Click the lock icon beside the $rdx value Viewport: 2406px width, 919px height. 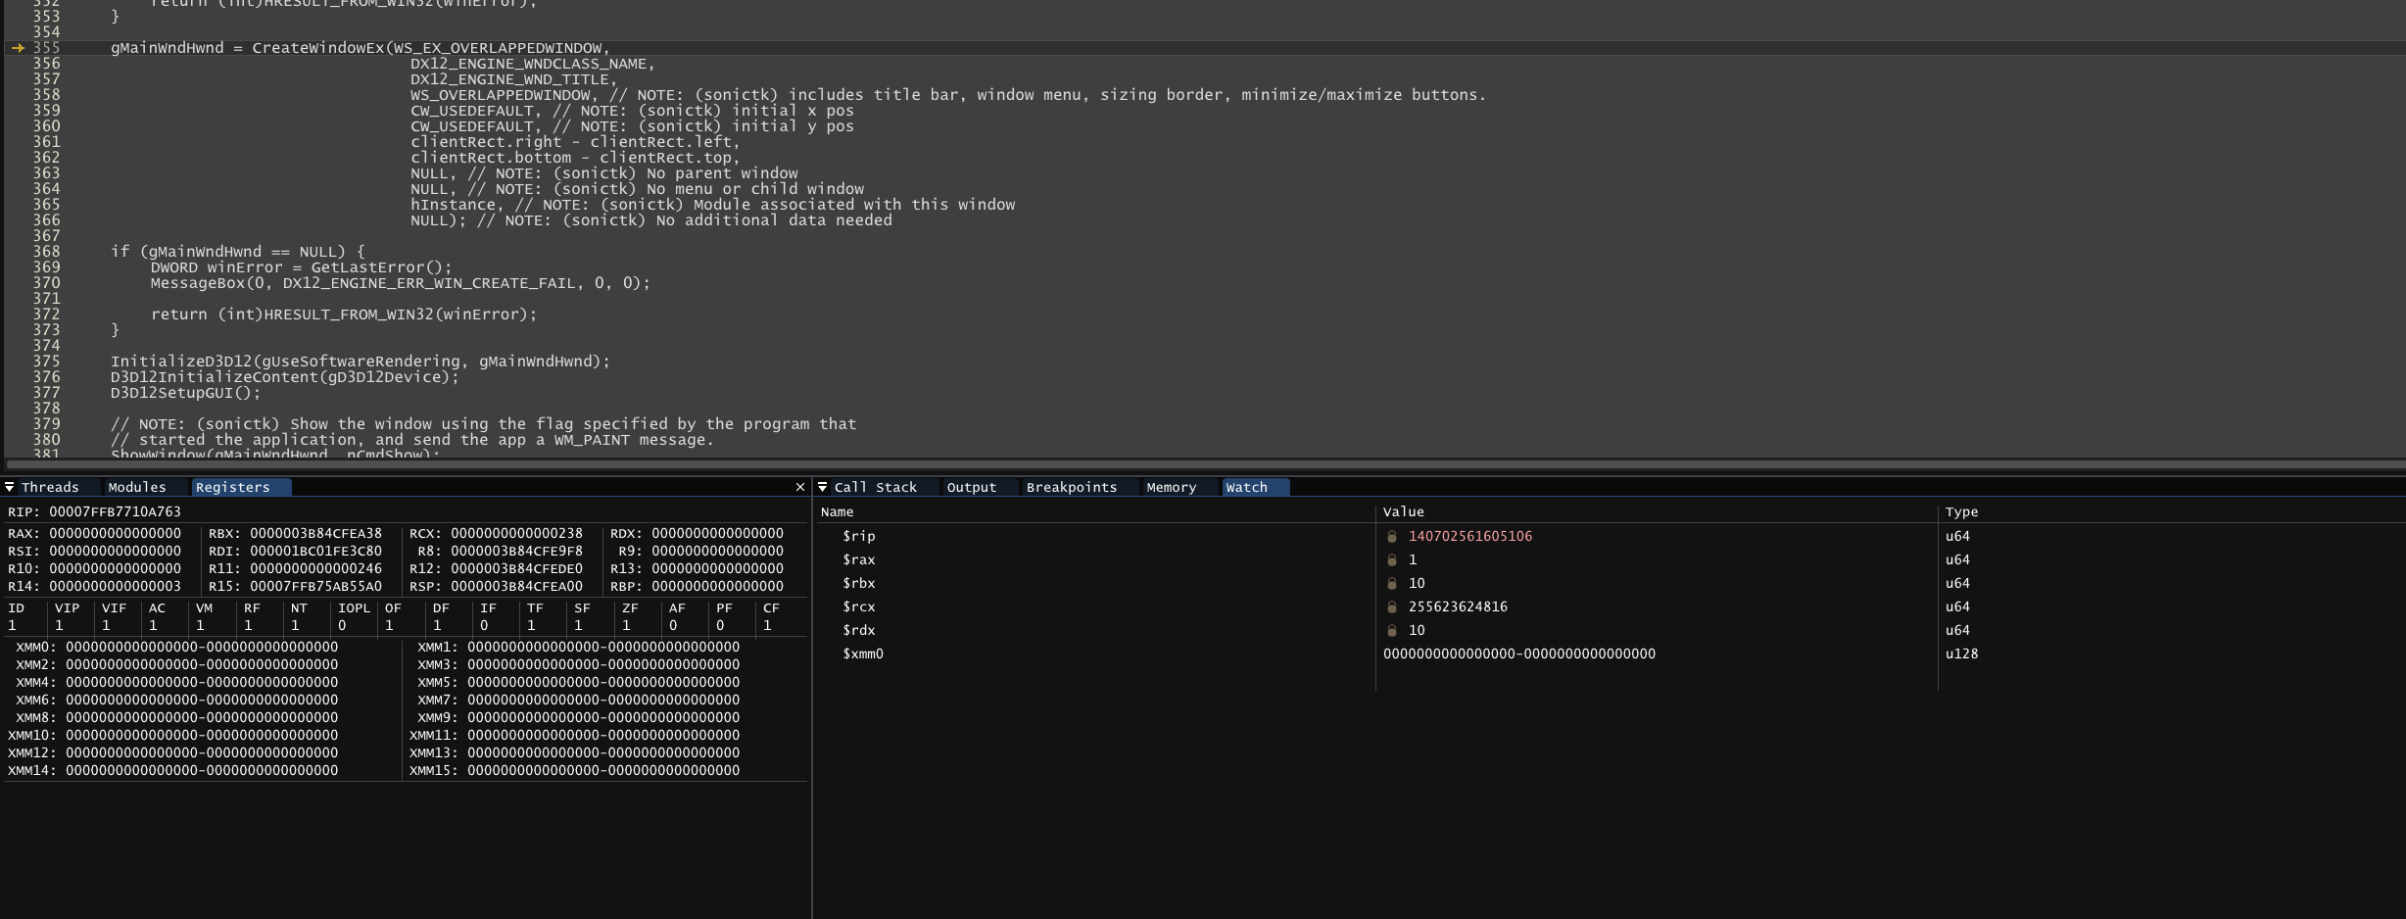(x=1392, y=630)
